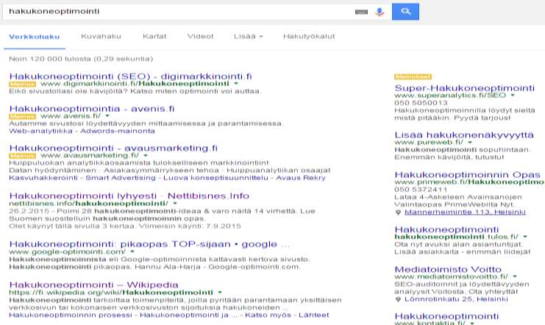This screenshot has width=545, height=325.
Task: Open Hakukoneoptimointia - avenis.fi ad link
Action: point(92,108)
